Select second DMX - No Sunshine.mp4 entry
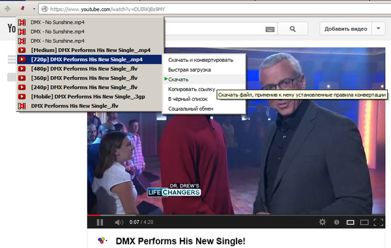This screenshot has width=391, height=248. [90, 32]
